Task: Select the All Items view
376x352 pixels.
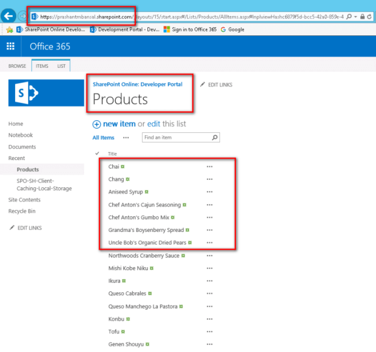Action: 104,138
